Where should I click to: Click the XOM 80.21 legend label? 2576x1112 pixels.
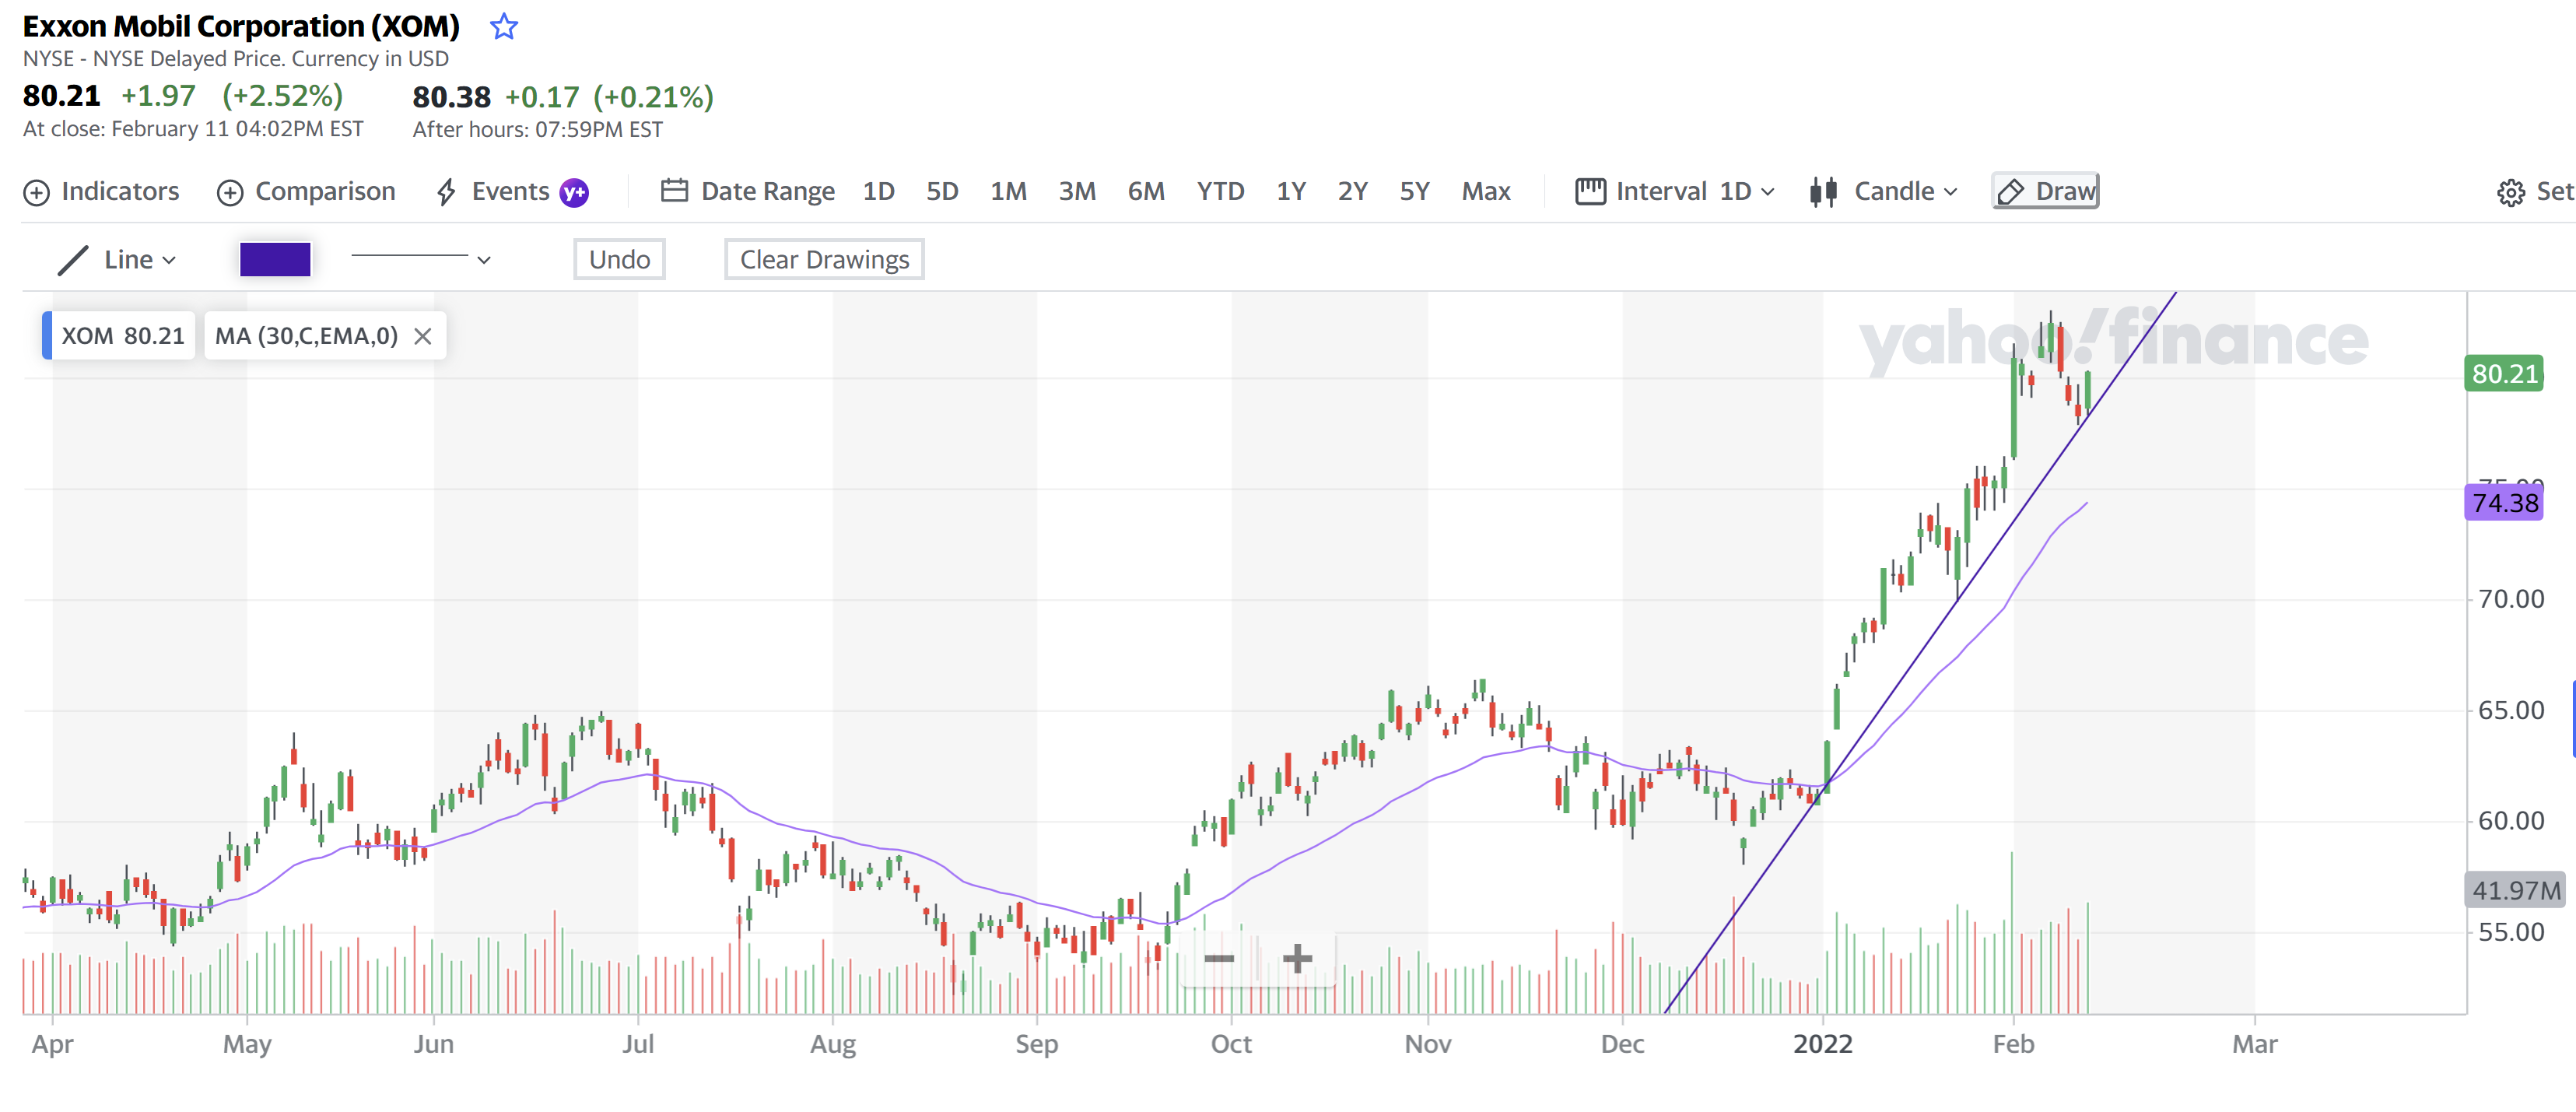[120, 336]
